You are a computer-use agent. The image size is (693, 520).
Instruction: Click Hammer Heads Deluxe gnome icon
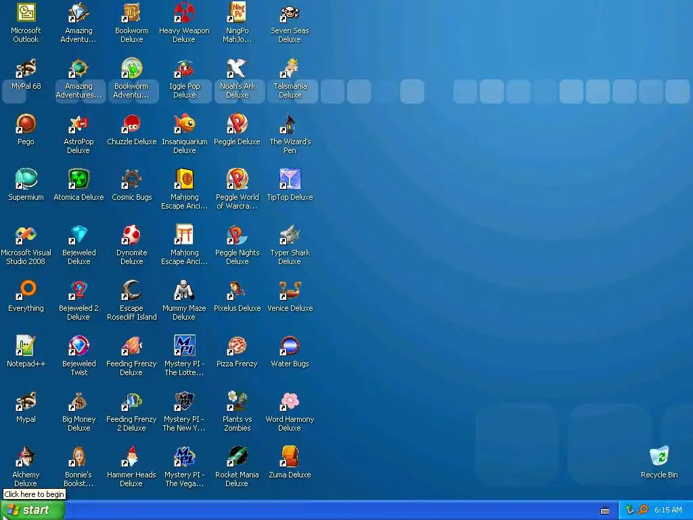click(x=131, y=456)
